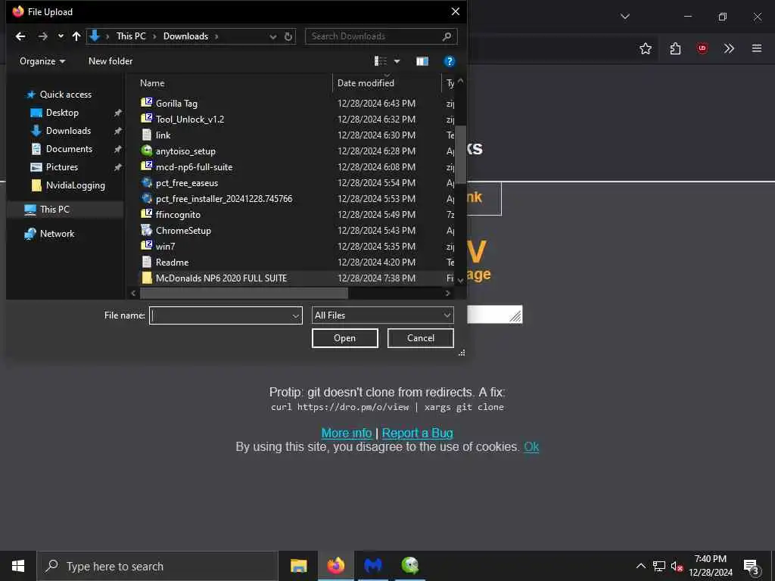
Task: Expand the address bar history dropdown
Action: [x=272, y=36]
